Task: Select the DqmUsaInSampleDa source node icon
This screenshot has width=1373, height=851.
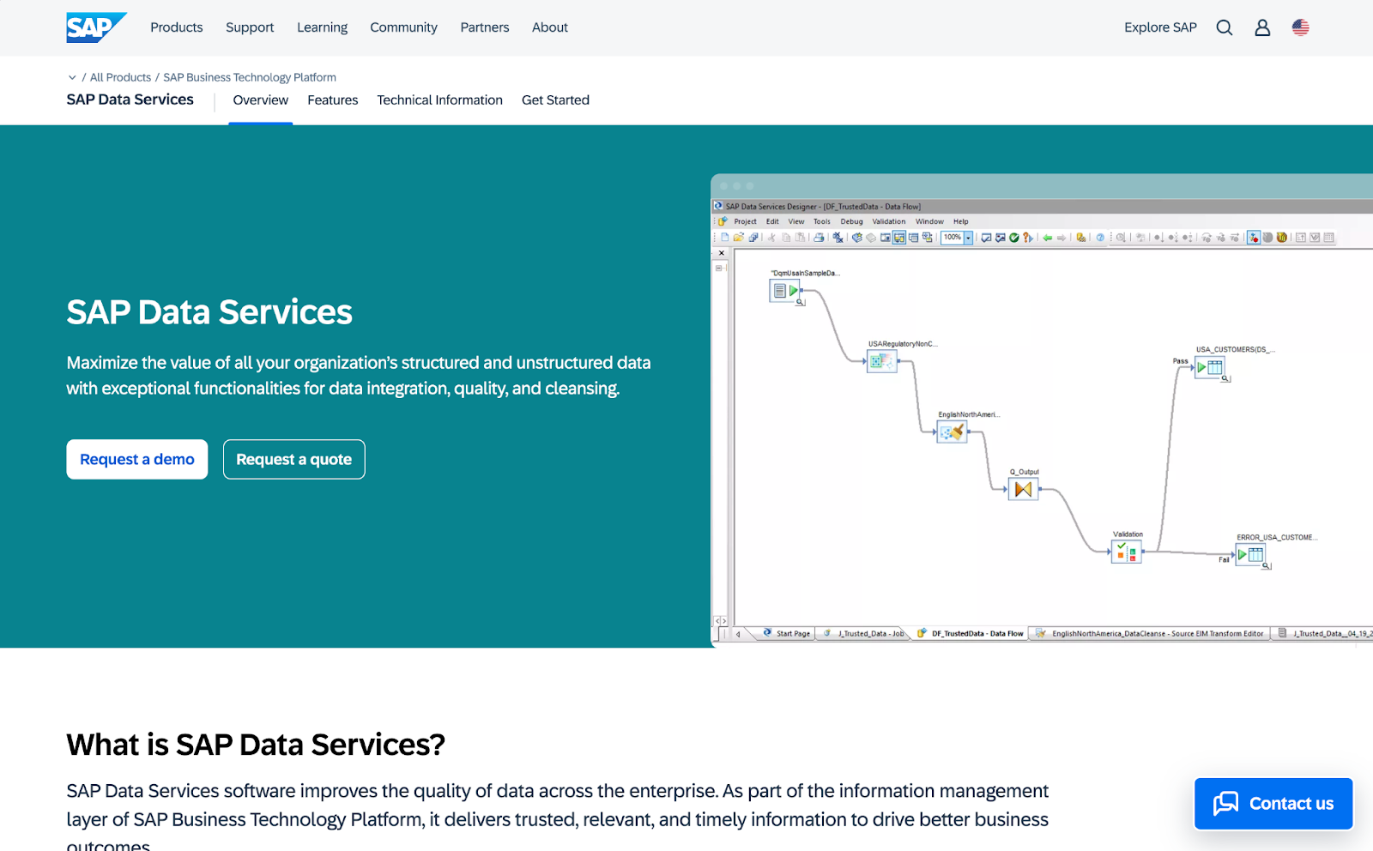Action: point(784,291)
